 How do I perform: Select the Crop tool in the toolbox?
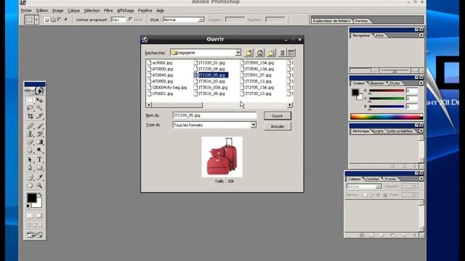pyautogui.click(x=31, y=116)
